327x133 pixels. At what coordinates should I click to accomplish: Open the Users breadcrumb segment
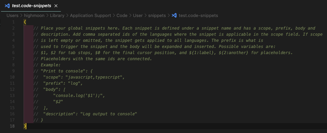[12, 15]
